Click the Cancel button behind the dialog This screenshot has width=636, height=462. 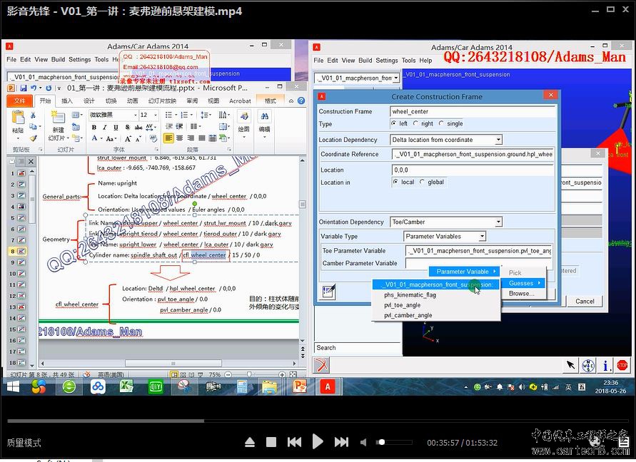[x=585, y=301]
